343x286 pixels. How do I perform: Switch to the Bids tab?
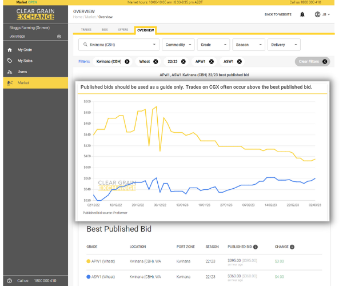(105, 30)
